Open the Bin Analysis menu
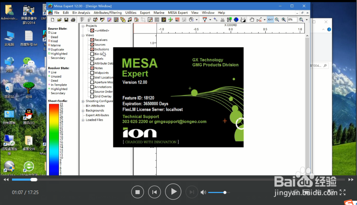Image resolution: width=357 pixels, height=205 pixels. (81, 12)
